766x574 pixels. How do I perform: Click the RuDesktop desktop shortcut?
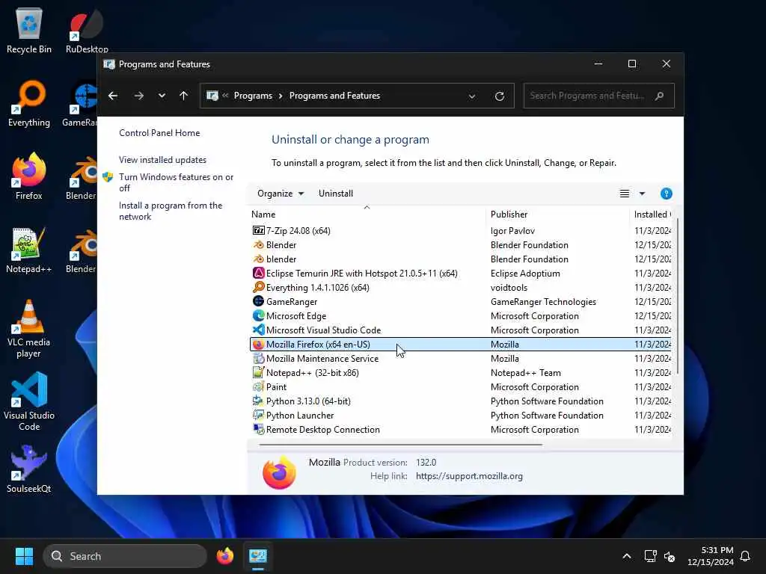(x=87, y=30)
